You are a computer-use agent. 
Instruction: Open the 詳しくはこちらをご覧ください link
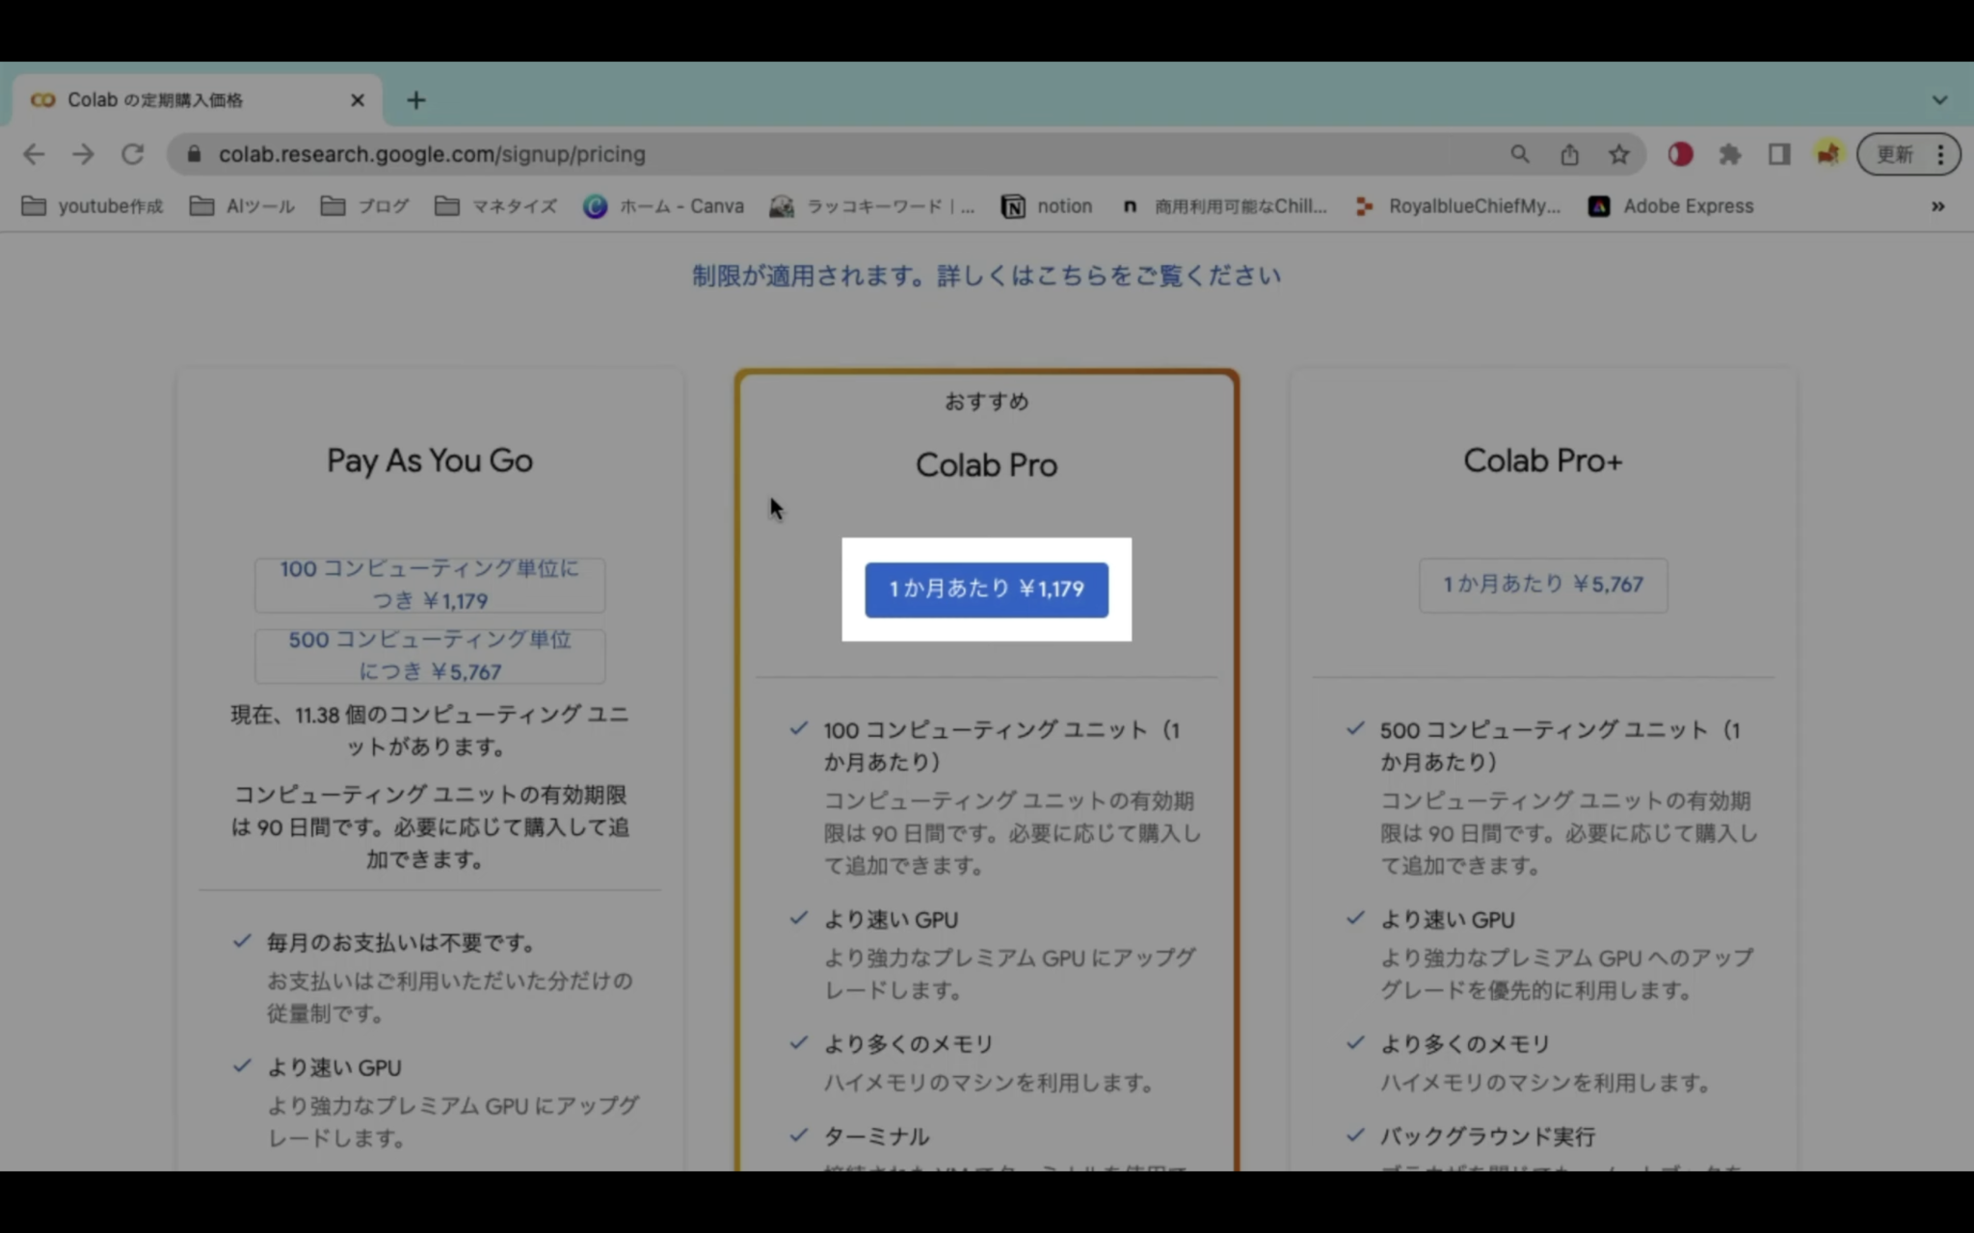click(x=1108, y=275)
